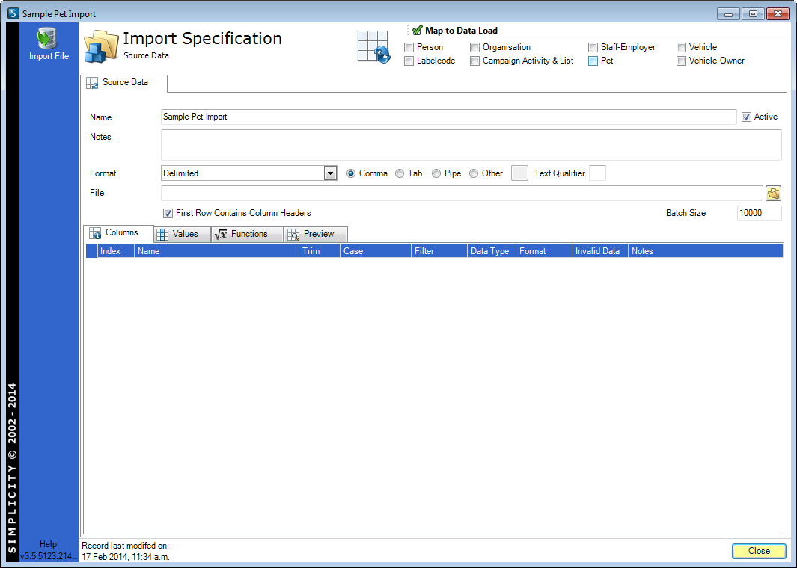Screen dimensions: 797x568
Task: Click the '17 Feb 2014, 11:34 a.m.' timestamp
Action: click(126, 557)
